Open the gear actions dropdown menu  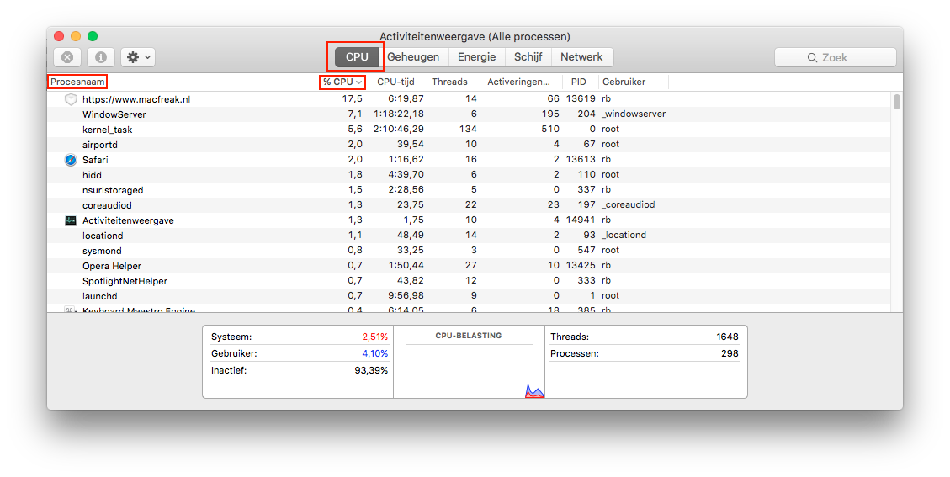137,57
